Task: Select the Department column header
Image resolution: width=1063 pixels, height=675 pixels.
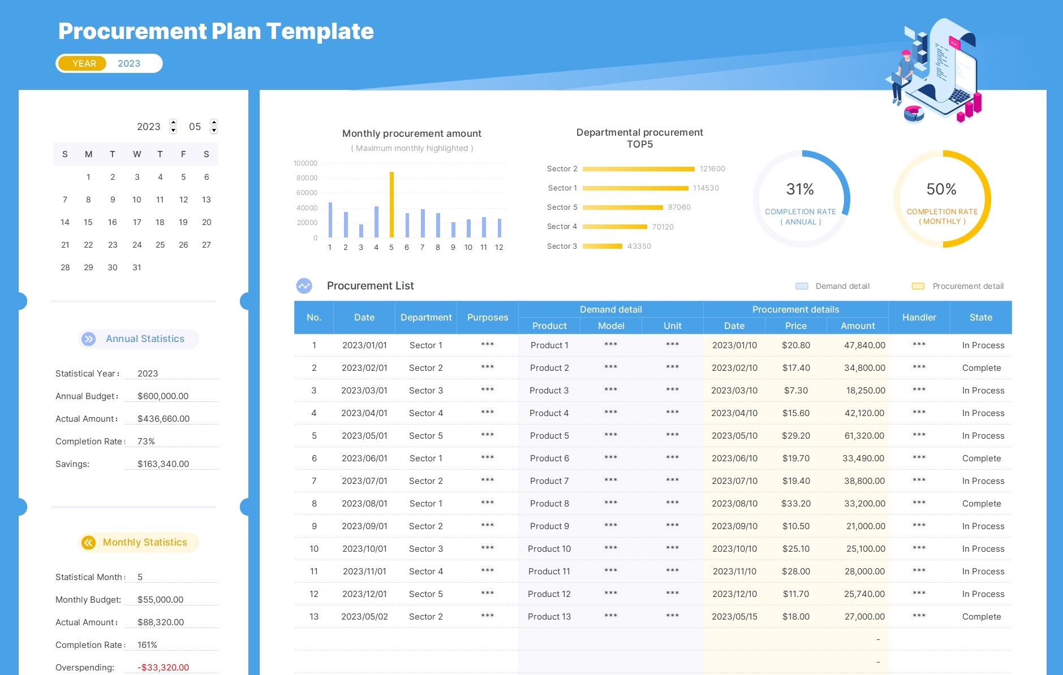Action: [x=426, y=317]
